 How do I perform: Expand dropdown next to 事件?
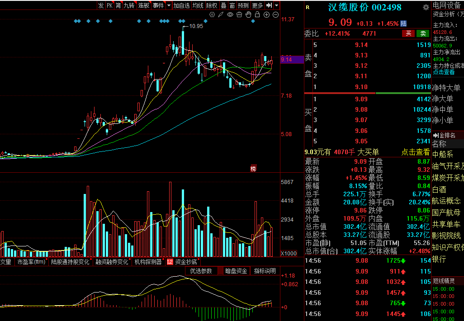coord(169,5)
